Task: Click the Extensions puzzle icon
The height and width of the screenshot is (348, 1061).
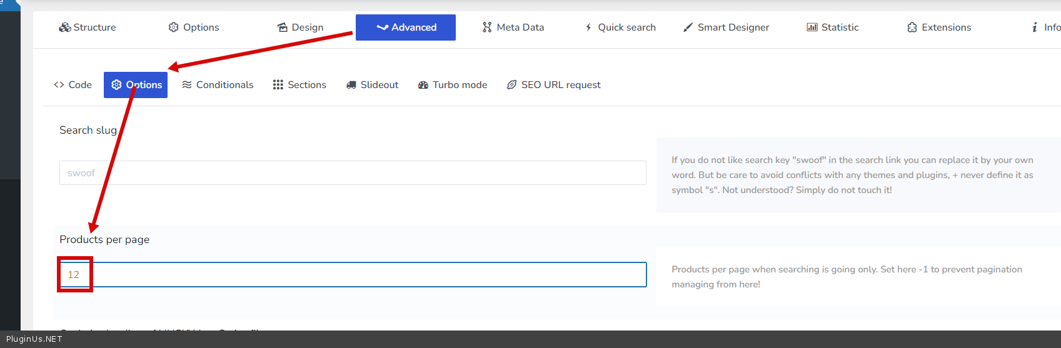Action: click(x=912, y=27)
